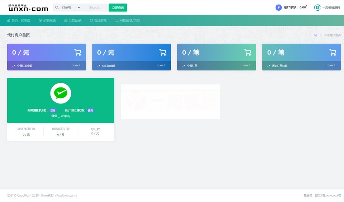This screenshot has width=344, height=202.
Task: Click the user avatar icon
Action: click(317, 8)
